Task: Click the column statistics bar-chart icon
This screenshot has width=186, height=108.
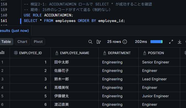Action: (x=2, y=53)
